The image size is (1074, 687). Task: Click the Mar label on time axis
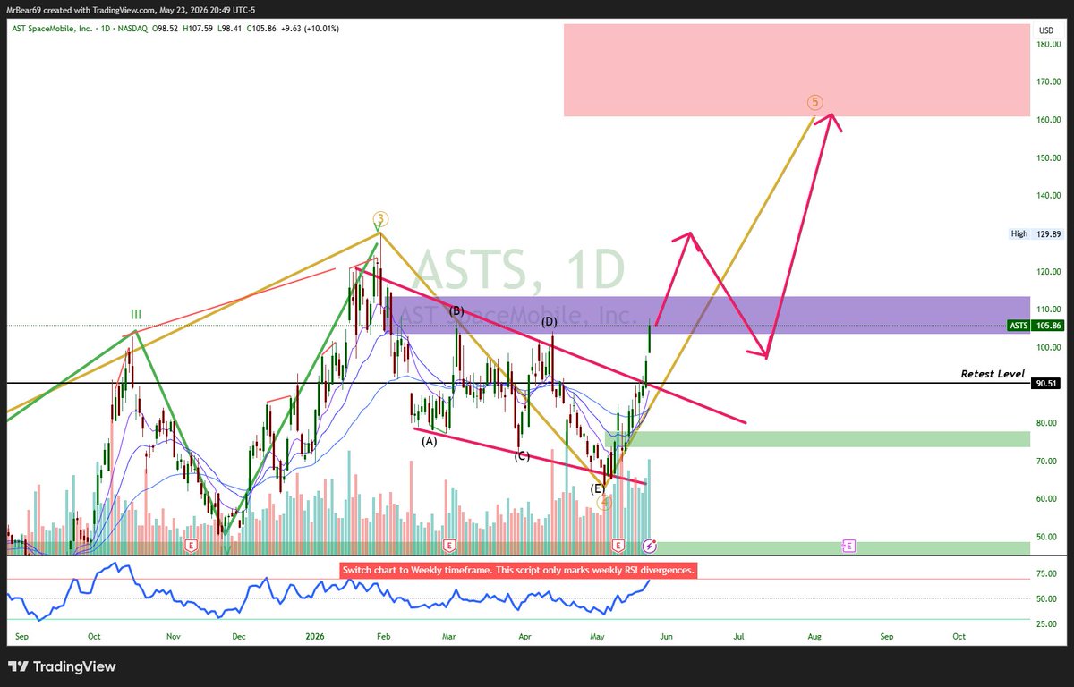tap(449, 637)
